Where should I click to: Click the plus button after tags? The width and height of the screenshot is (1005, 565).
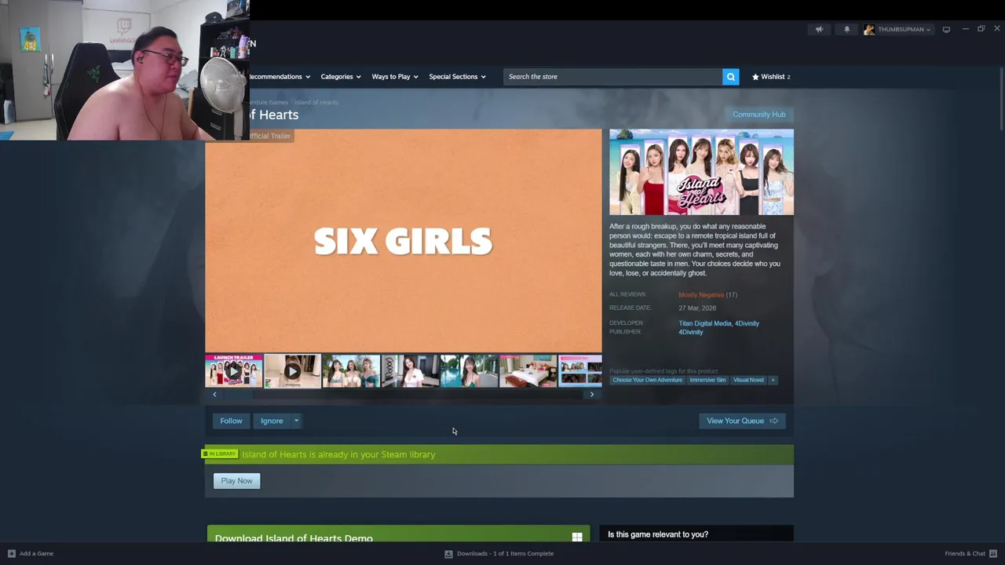coord(773,380)
